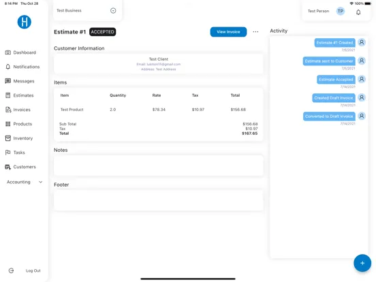The width and height of the screenshot is (376, 282).
Task: Click the Customers icon in sidebar
Action: tap(8, 167)
